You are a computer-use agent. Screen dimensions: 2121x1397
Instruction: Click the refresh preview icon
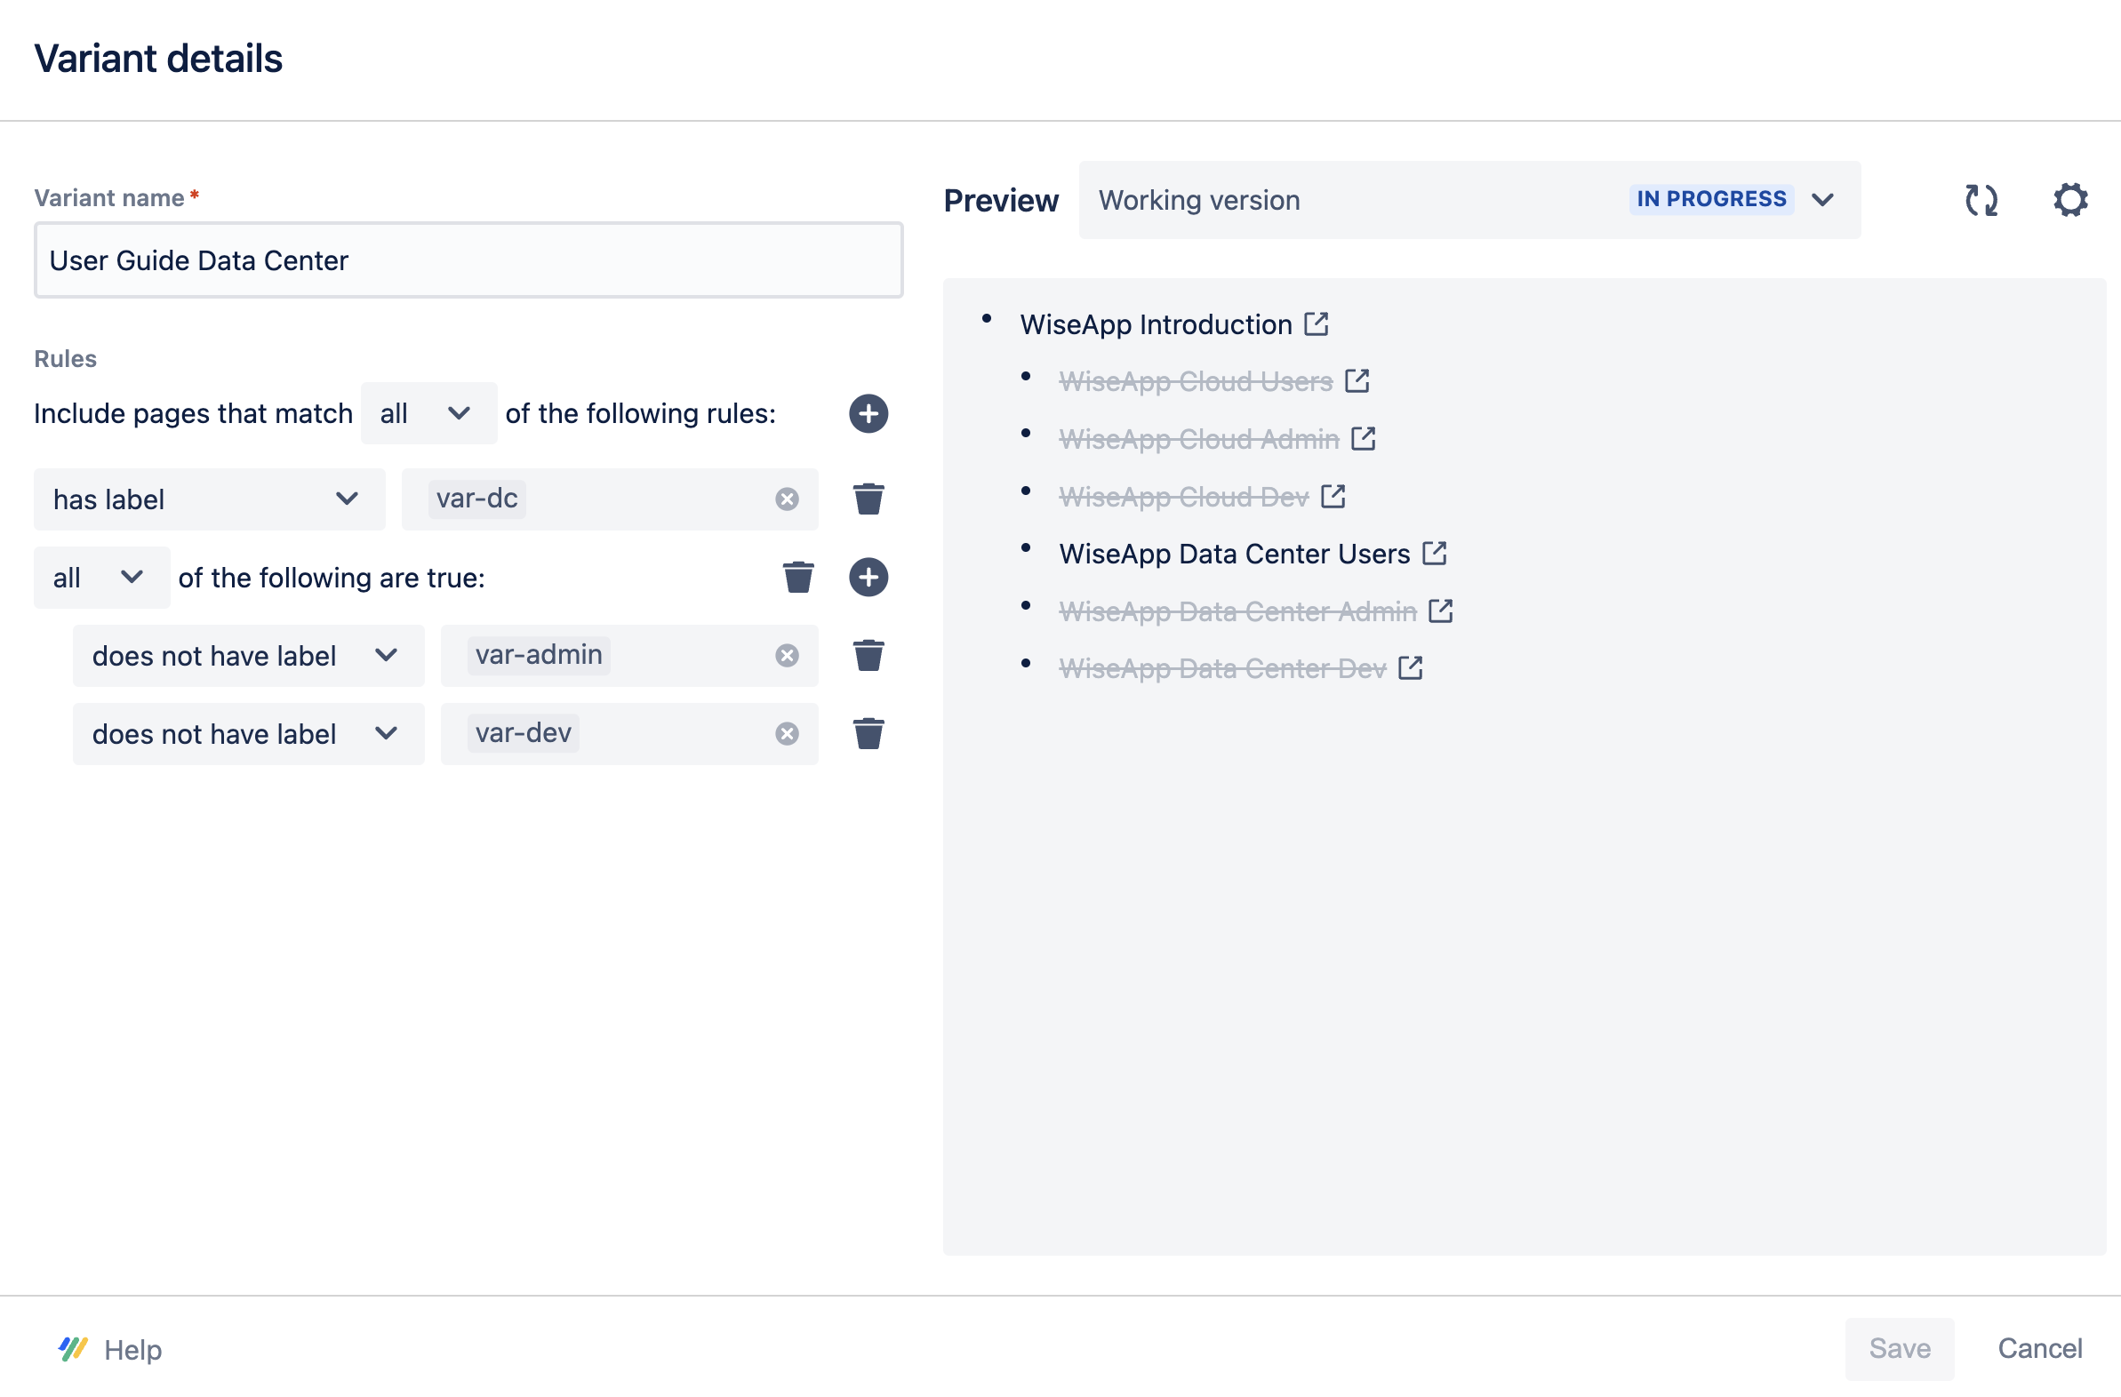pyautogui.click(x=1981, y=200)
